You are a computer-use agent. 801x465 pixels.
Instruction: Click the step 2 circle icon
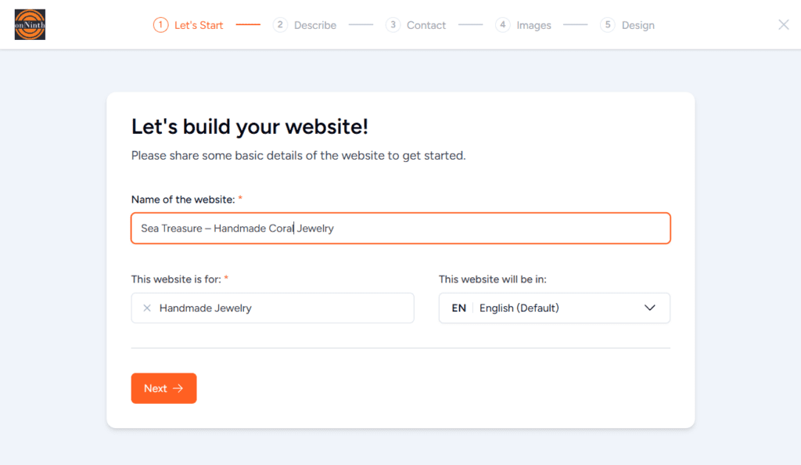pyautogui.click(x=280, y=25)
